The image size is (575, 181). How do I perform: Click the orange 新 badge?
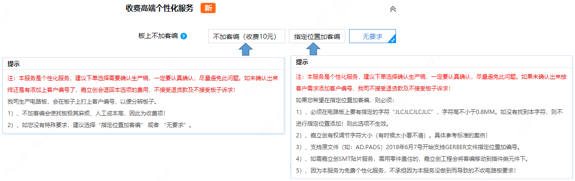click(208, 8)
